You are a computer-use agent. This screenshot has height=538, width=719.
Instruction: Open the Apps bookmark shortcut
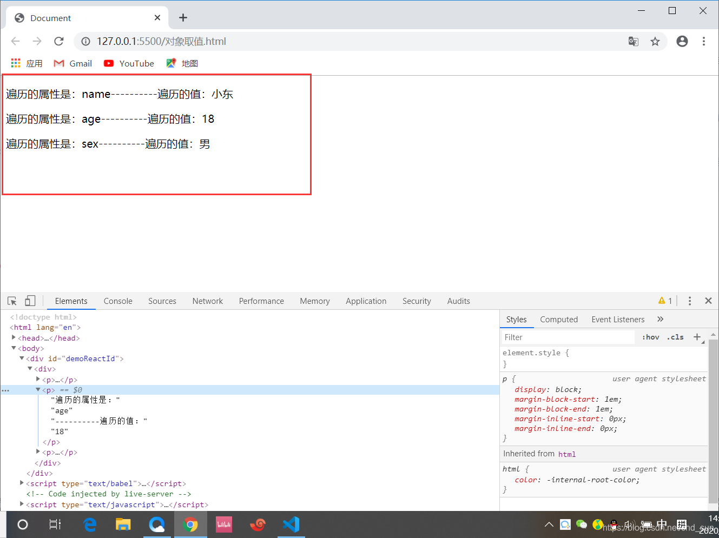click(27, 63)
